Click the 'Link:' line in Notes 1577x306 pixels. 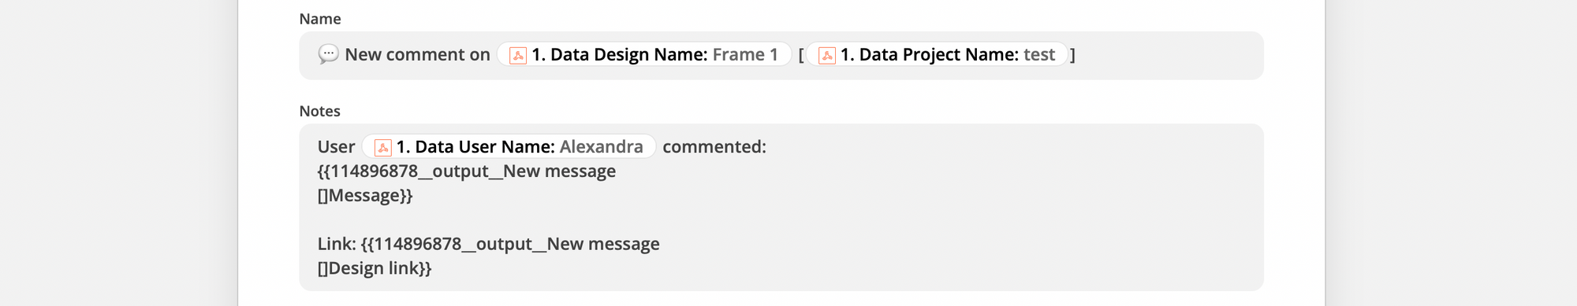point(489,244)
